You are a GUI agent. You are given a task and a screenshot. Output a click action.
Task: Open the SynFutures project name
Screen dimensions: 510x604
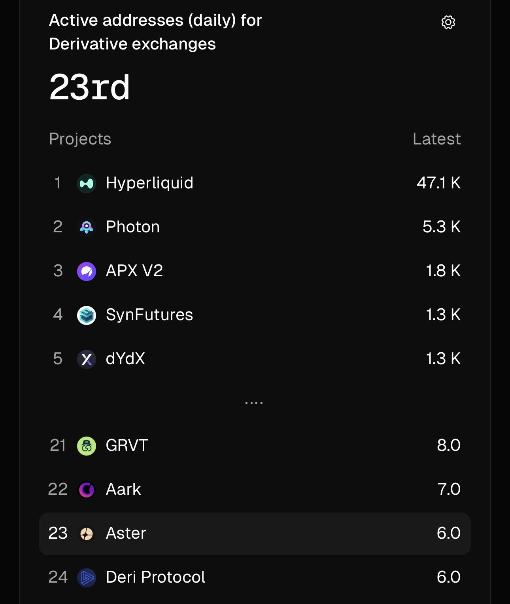coord(149,315)
